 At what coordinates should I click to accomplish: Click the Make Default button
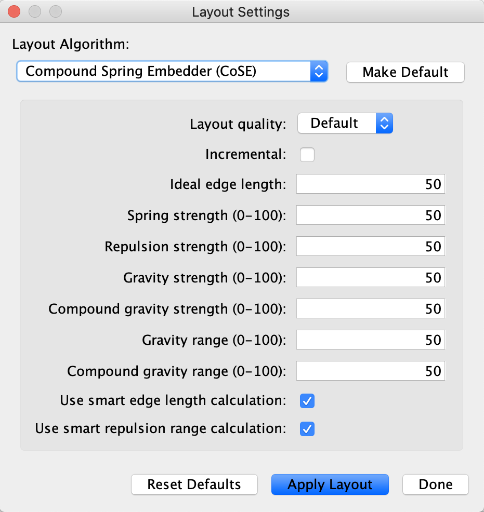[405, 72]
